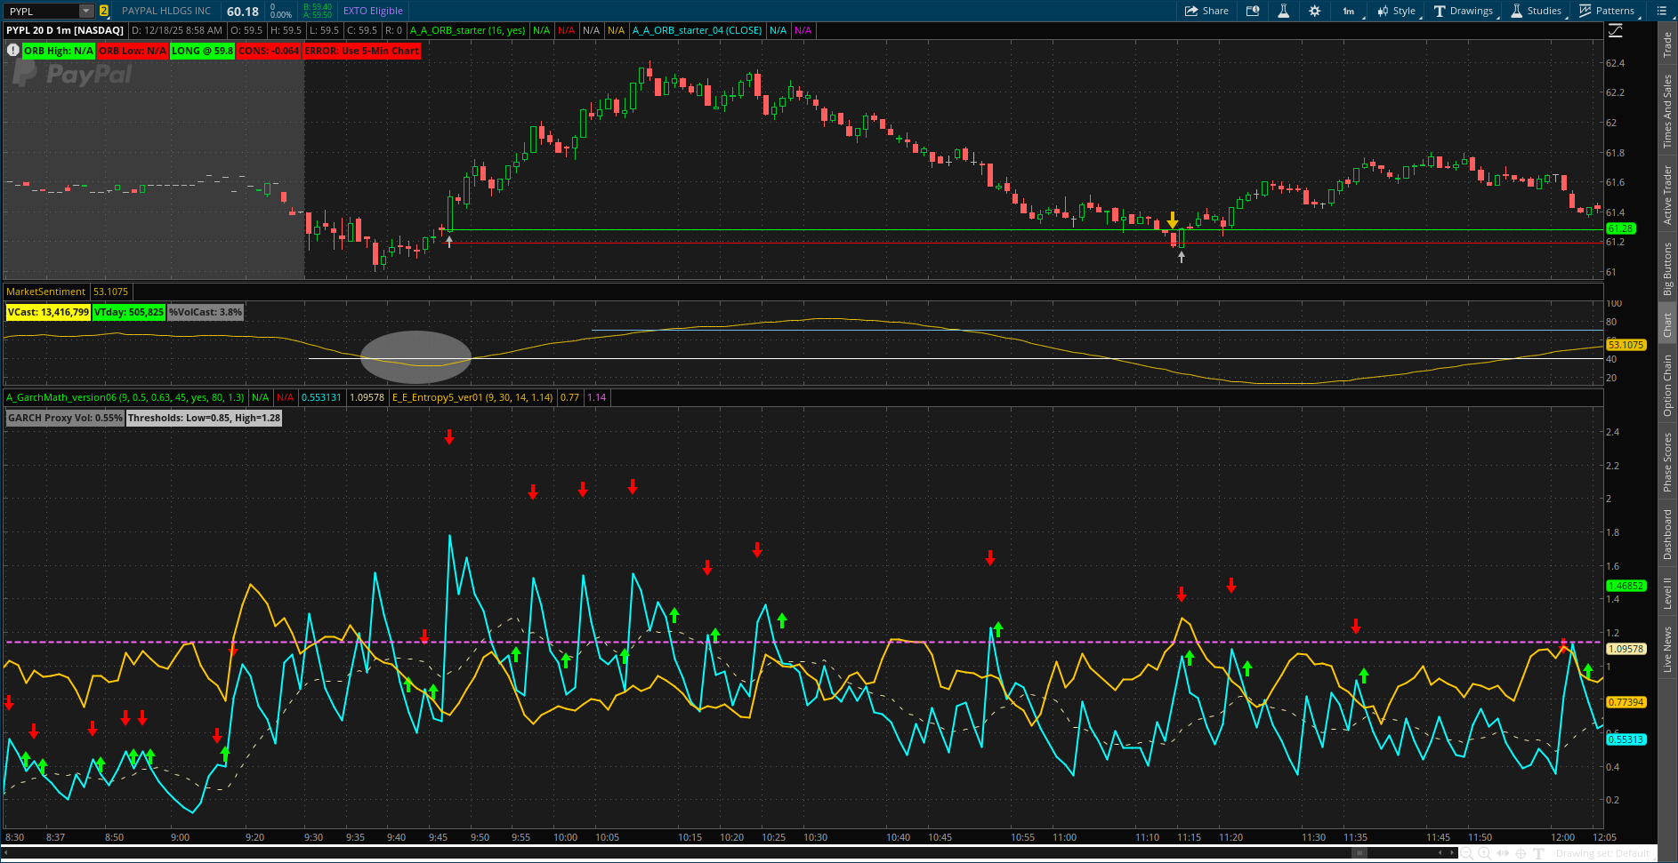
Task: Open the Studies menu
Action: 1537,11
